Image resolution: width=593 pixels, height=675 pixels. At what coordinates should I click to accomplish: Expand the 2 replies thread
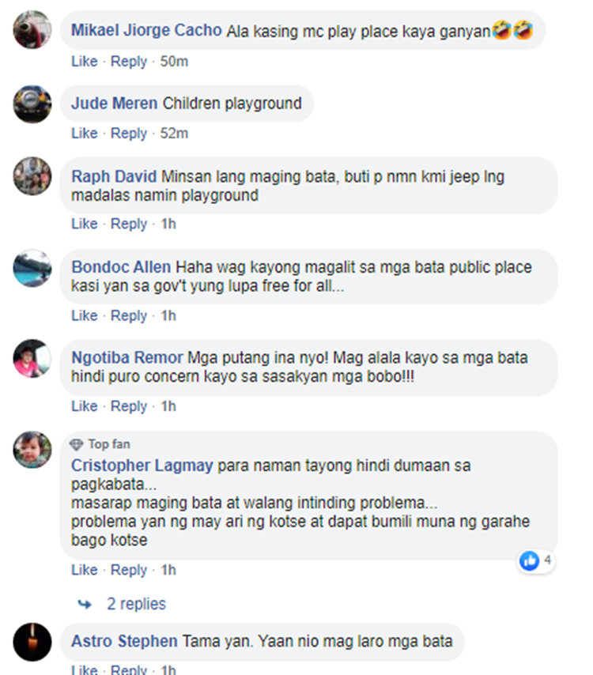click(x=136, y=604)
